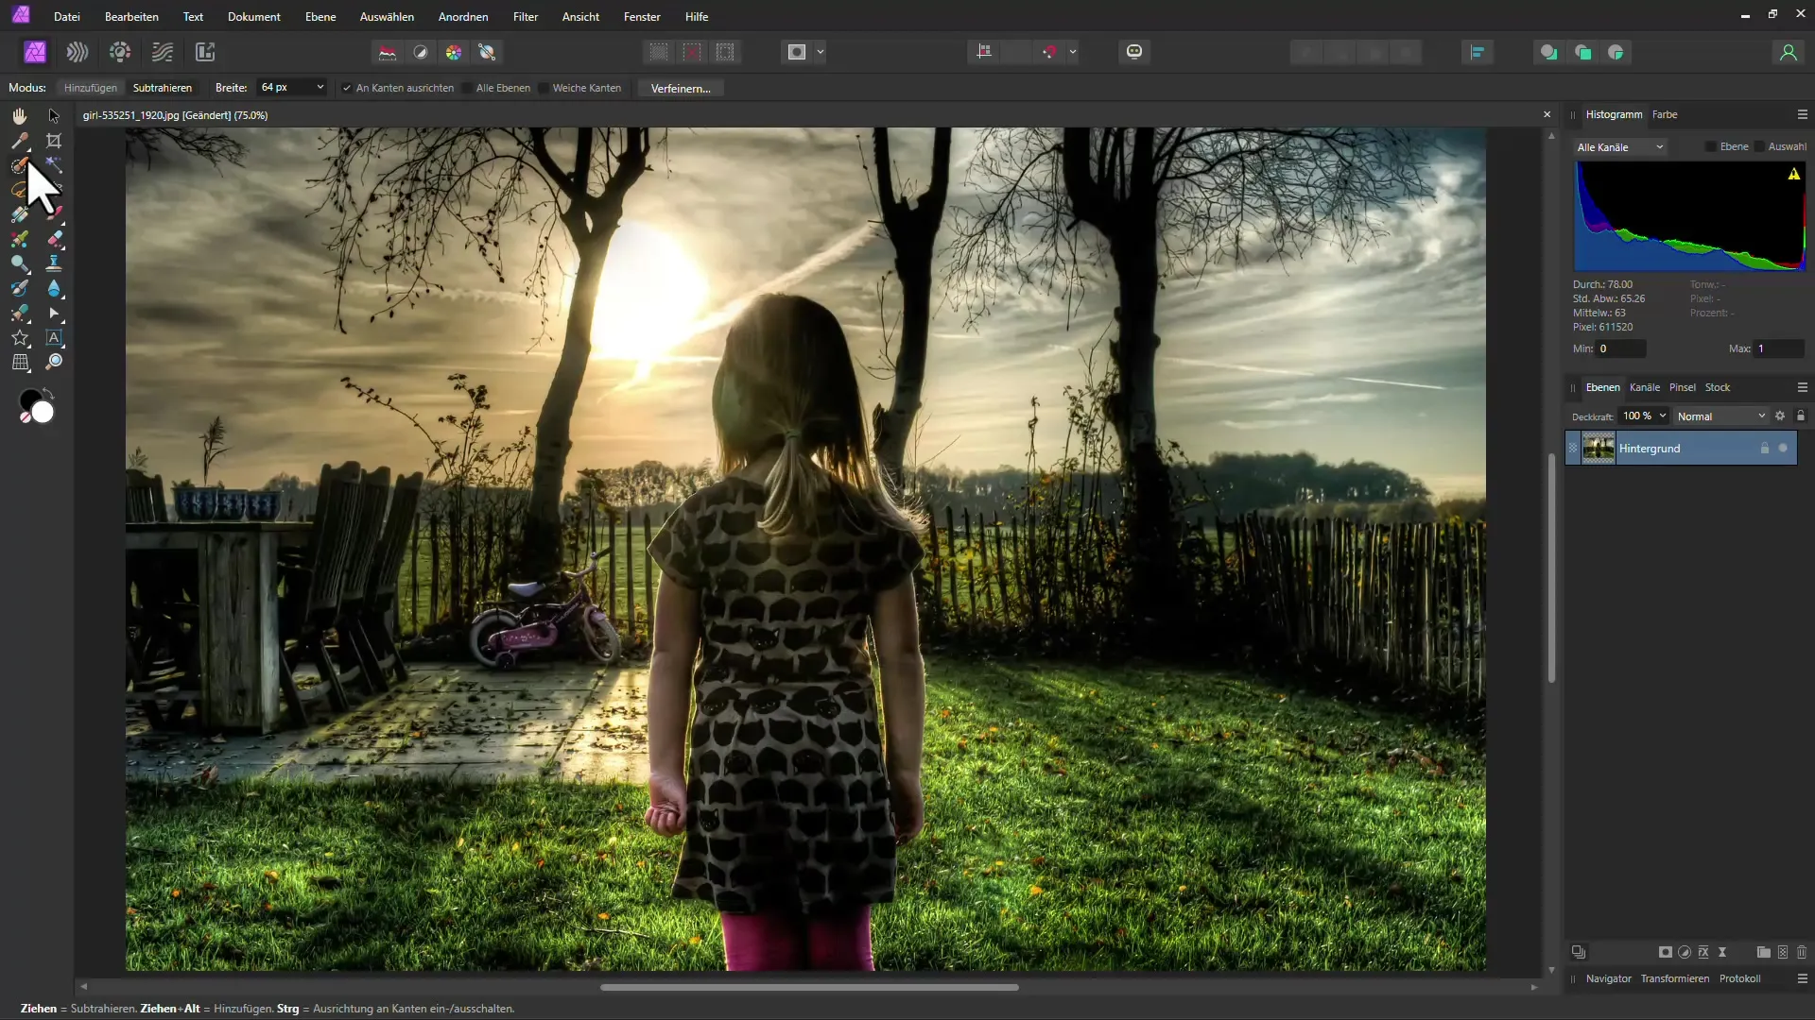This screenshot has width=1815, height=1020.
Task: Click the Live Filters hourglass icon
Action: pyautogui.click(x=1722, y=952)
